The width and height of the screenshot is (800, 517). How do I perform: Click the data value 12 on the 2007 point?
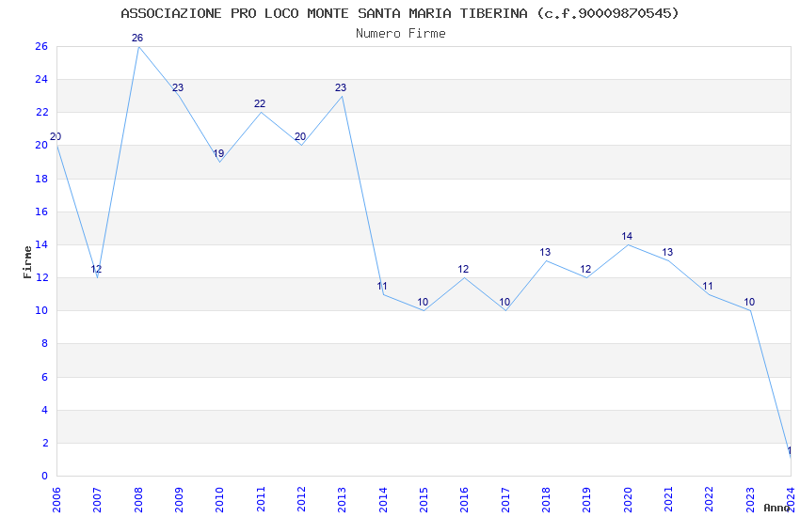pyautogui.click(x=96, y=269)
